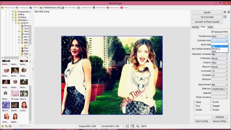Click the Sauver Config. button
The height and width of the screenshot is (130, 231).
220,121
